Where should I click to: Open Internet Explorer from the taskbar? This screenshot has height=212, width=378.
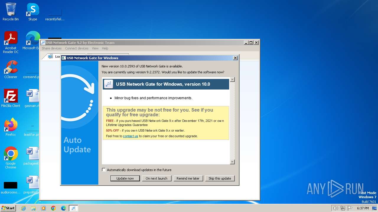pos(23,208)
